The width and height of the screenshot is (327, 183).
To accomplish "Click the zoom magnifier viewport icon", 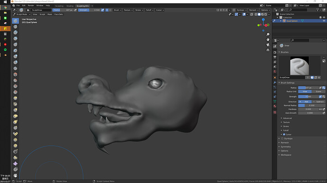I will click(268, 35).
